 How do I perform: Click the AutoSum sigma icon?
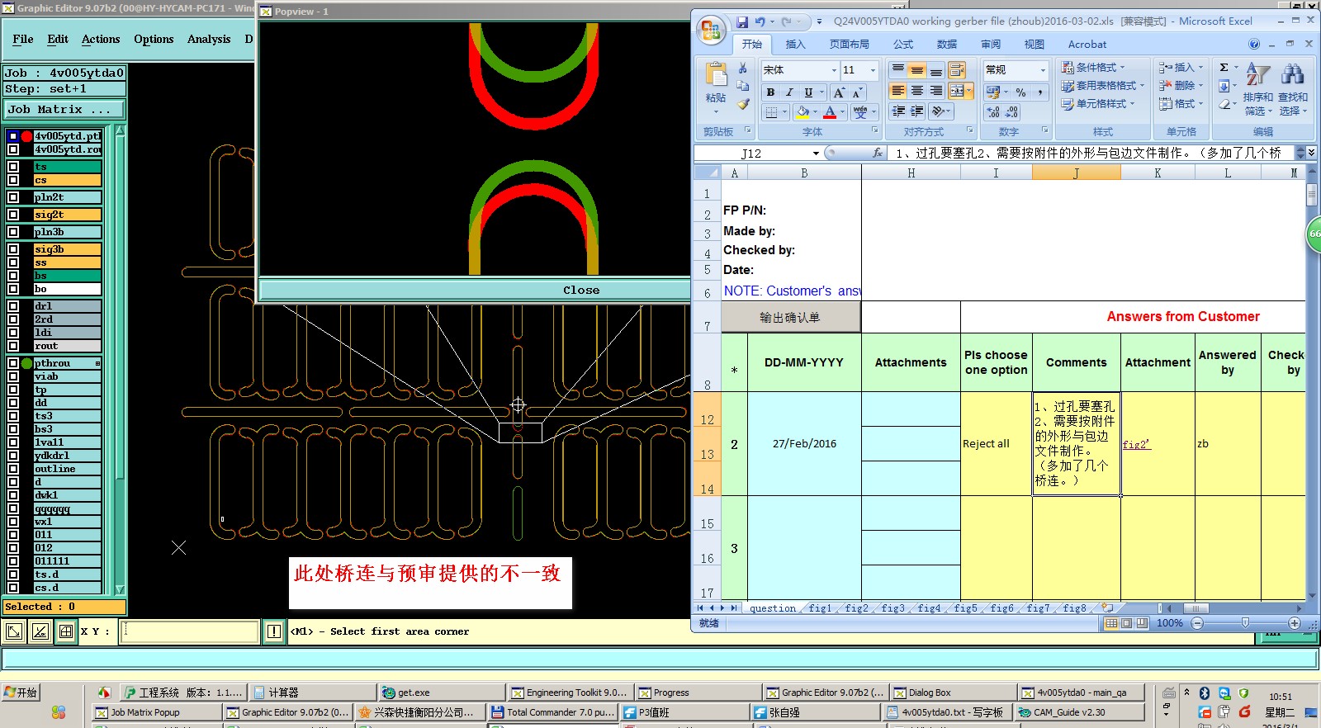(1224, 68)
